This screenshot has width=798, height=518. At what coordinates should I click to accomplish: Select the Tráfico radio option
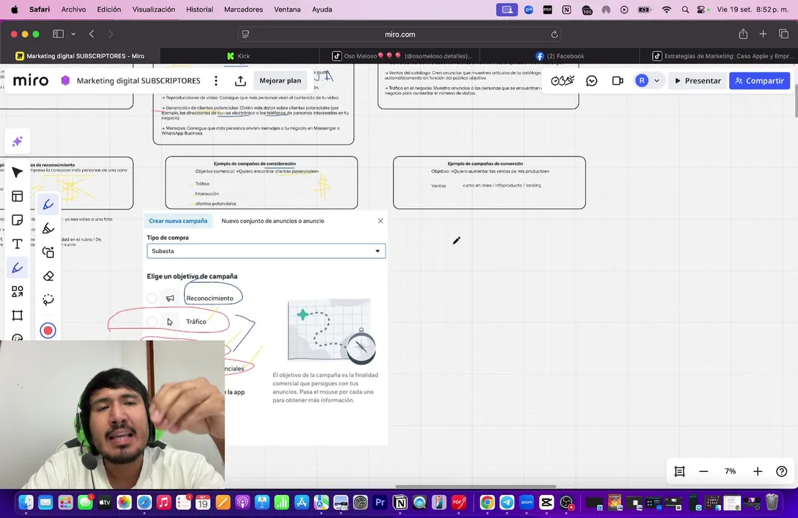(152, 322)
